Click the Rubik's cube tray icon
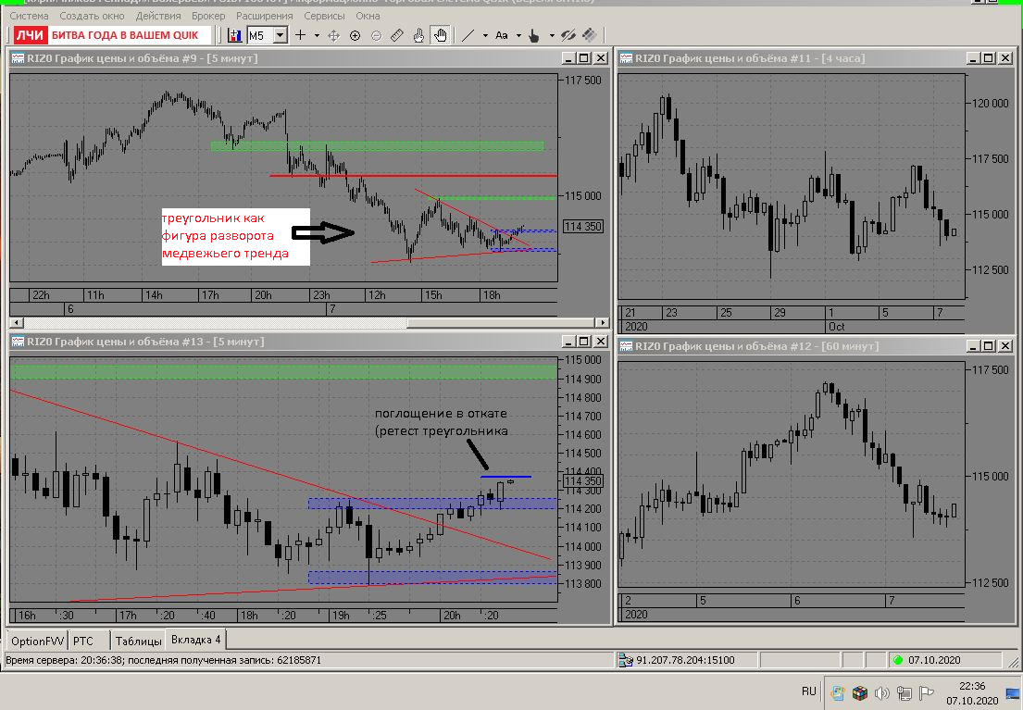The height and width of the screenshot is (710, 1023). point(860,693)
